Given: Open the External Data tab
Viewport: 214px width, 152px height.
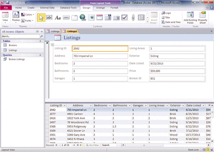Looking at the screenshot, I should pos(47,8).
